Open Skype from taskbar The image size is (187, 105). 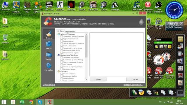(x=40, y=102)
